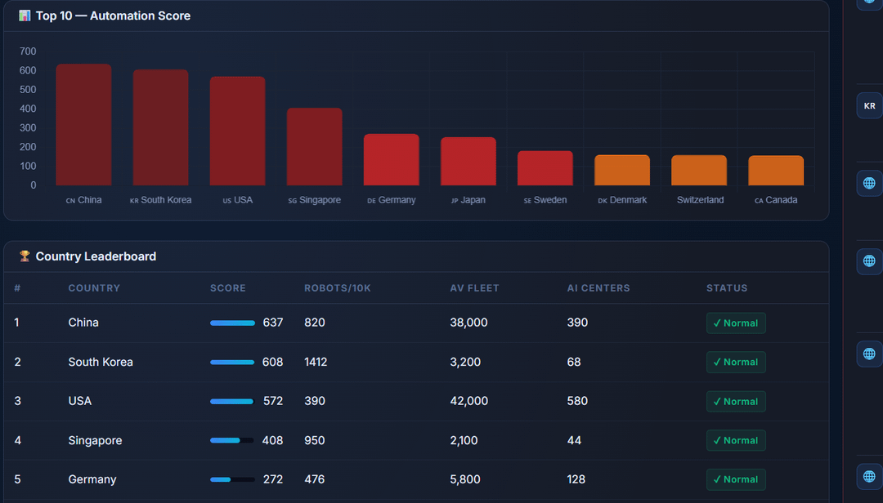
Task: Click the South Korea bar in the chart
Action: pos(160,127)
